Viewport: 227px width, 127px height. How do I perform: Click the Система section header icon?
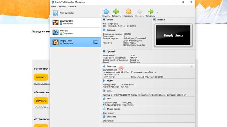[x=104, y=30]
